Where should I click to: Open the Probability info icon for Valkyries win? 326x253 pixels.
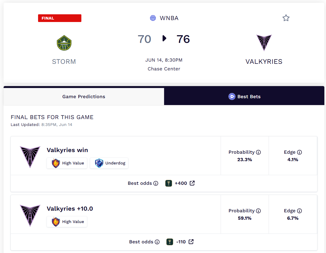coord(258,152)
